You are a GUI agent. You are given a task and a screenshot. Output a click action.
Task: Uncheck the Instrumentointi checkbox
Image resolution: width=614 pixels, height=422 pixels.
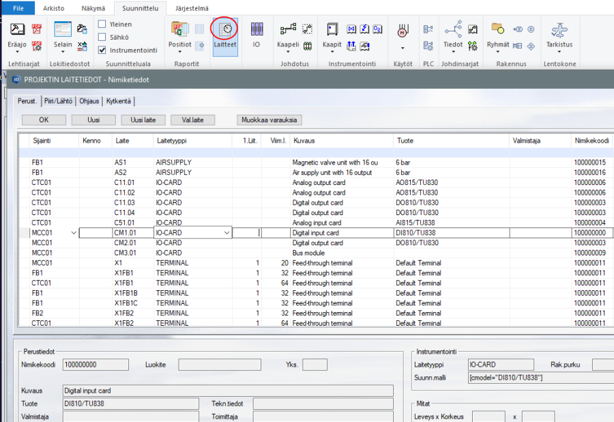(102, 50)
